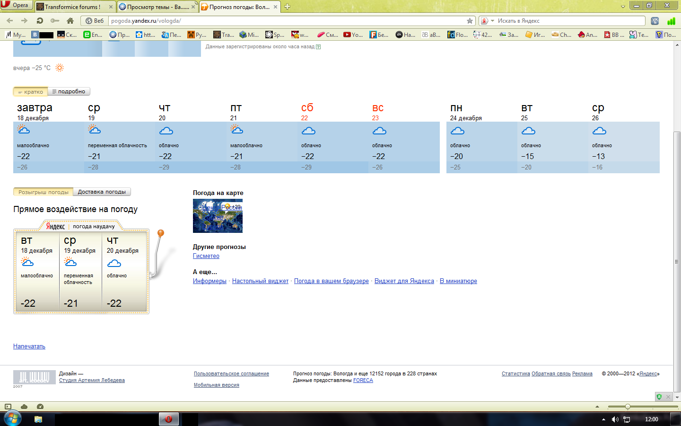This screenshot has width=681, height=426.
Task: Open 'Погода в вашем браузере' link
Action: (332, 281)
